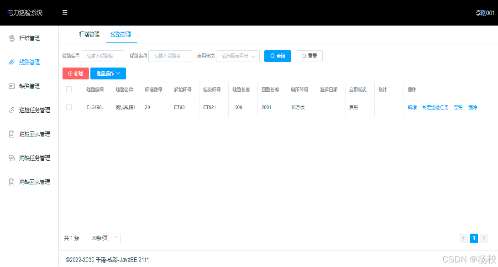Select 巡检回执管理 document icon
The image size is (498, 267).
pos(13,134)
